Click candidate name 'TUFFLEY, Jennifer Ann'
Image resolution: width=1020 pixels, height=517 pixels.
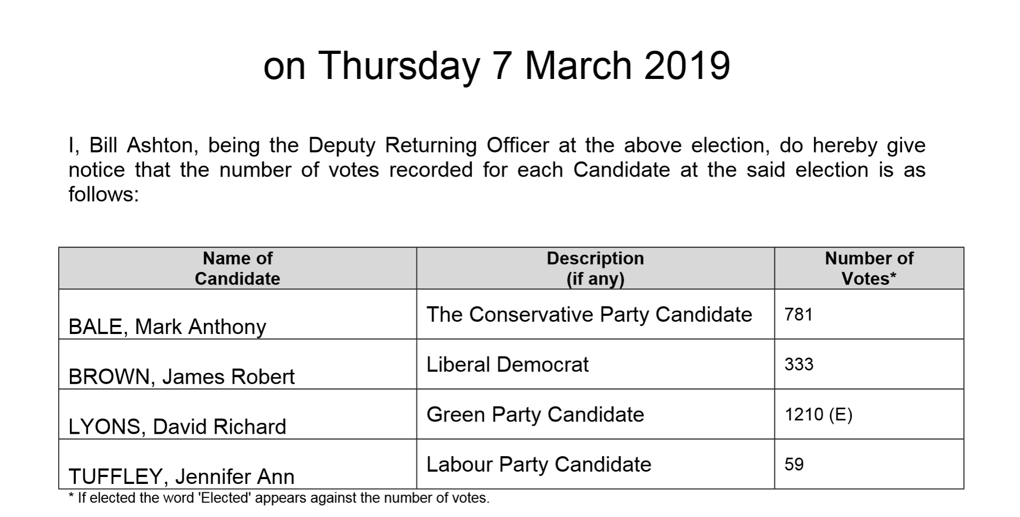tap(182, 476)
